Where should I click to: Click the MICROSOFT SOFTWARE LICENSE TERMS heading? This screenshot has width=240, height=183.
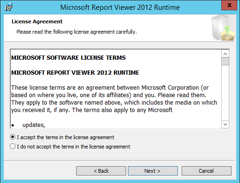[x=69, y=58]
